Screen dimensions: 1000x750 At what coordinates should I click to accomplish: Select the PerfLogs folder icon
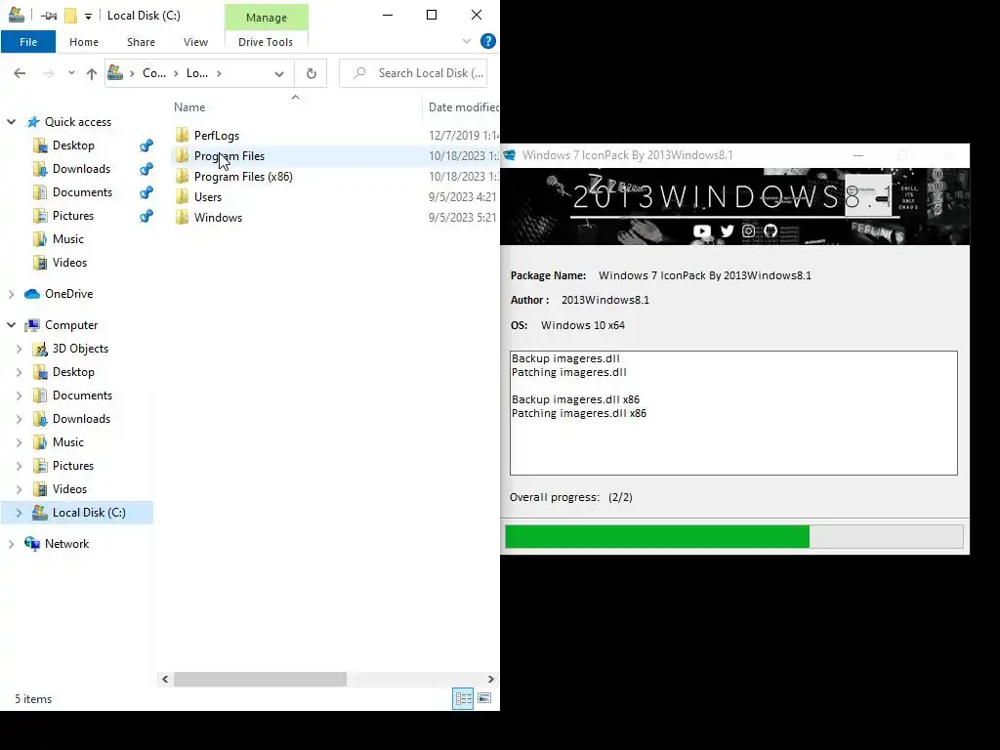click(182, 135)
